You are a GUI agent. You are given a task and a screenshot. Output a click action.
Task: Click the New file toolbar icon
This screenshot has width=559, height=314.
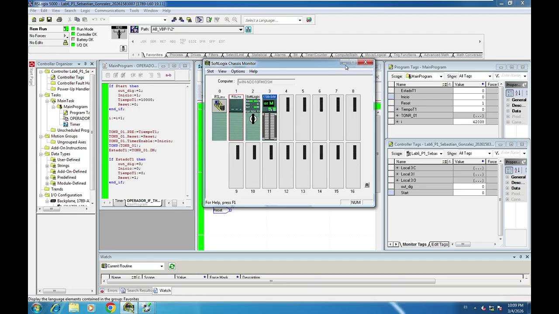(x=34, y=20)
